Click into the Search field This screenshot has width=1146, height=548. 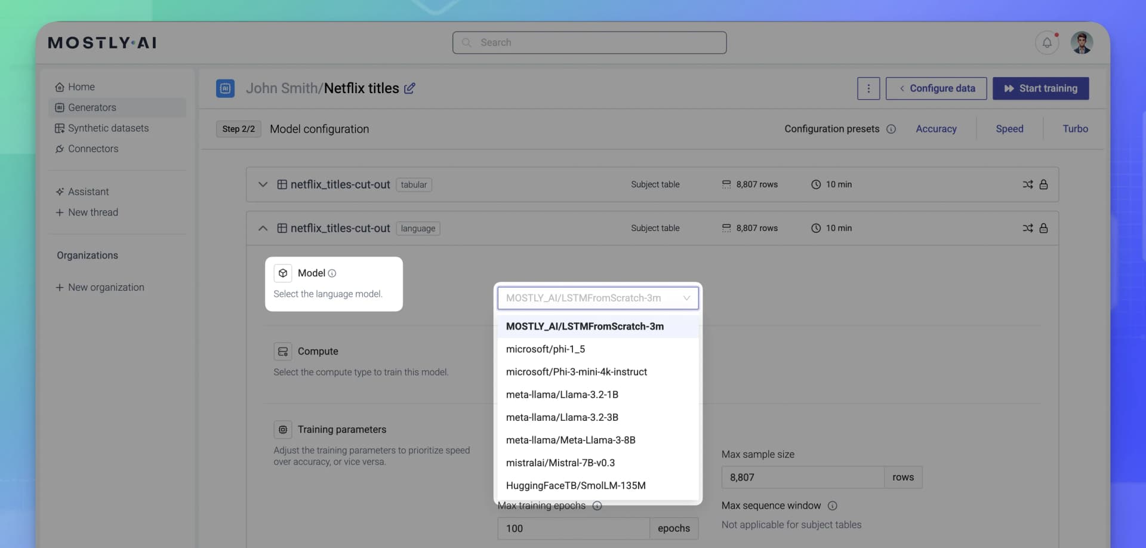pyautogui.click(x=589, y=42)
